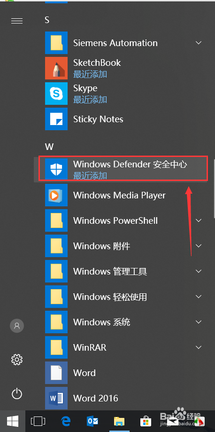The height and width of the screenshot is (432, 215).
Task: Expand the Siemens Automation chevron
Action: pyautogui.click(x=199, y=43)
